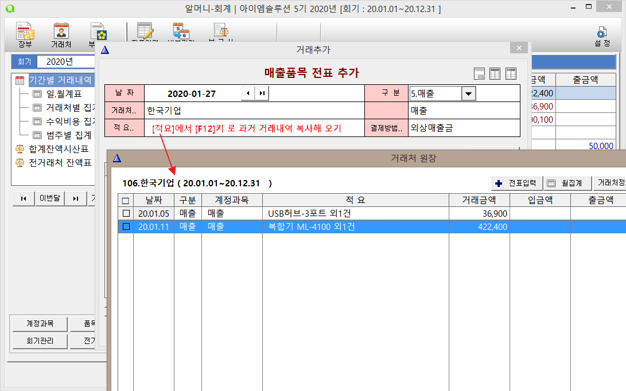
Task: Open the 구분 5.매출 dropdown
Action: pos(469,94)
